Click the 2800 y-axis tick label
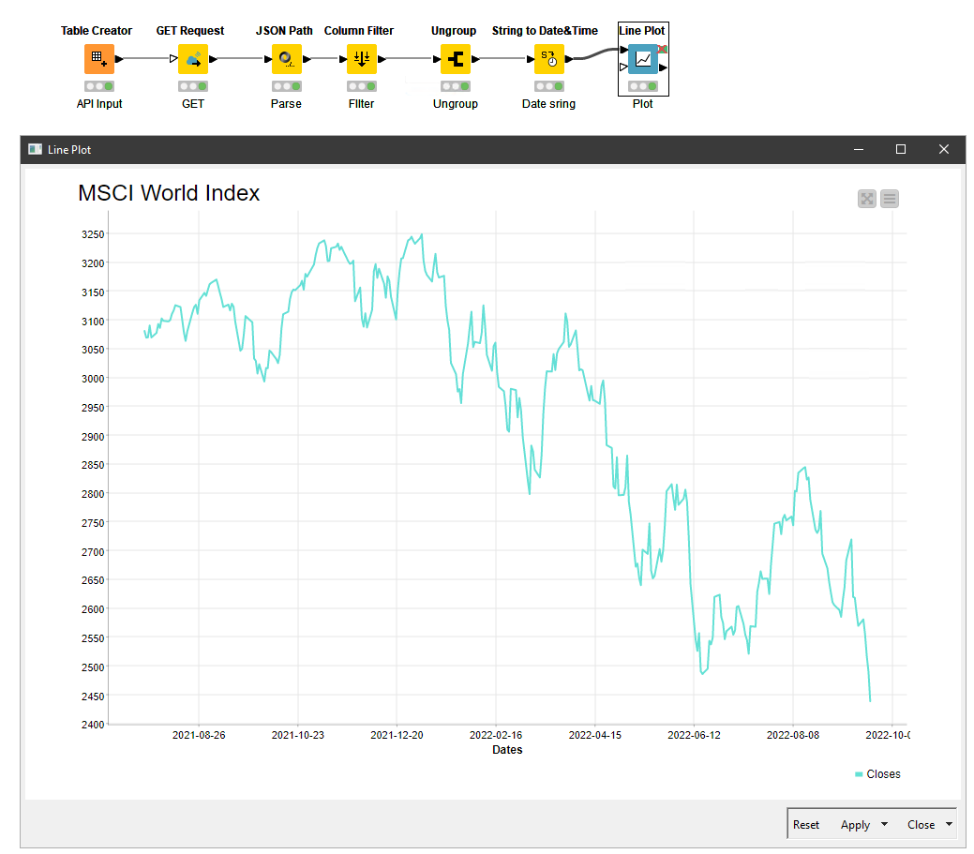 click(93, 494)
